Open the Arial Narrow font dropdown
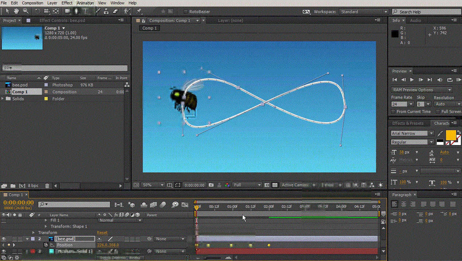Viewport: 462px width, 261px height. point(412,133)
